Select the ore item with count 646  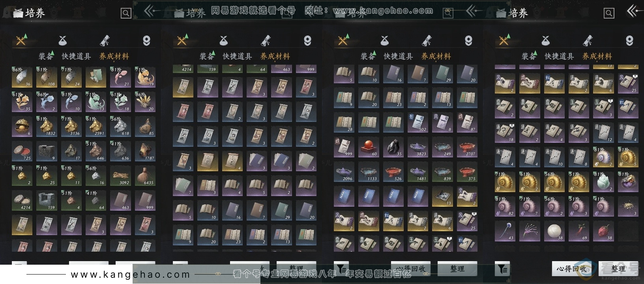pyautogui.click(x=96, y=151)
